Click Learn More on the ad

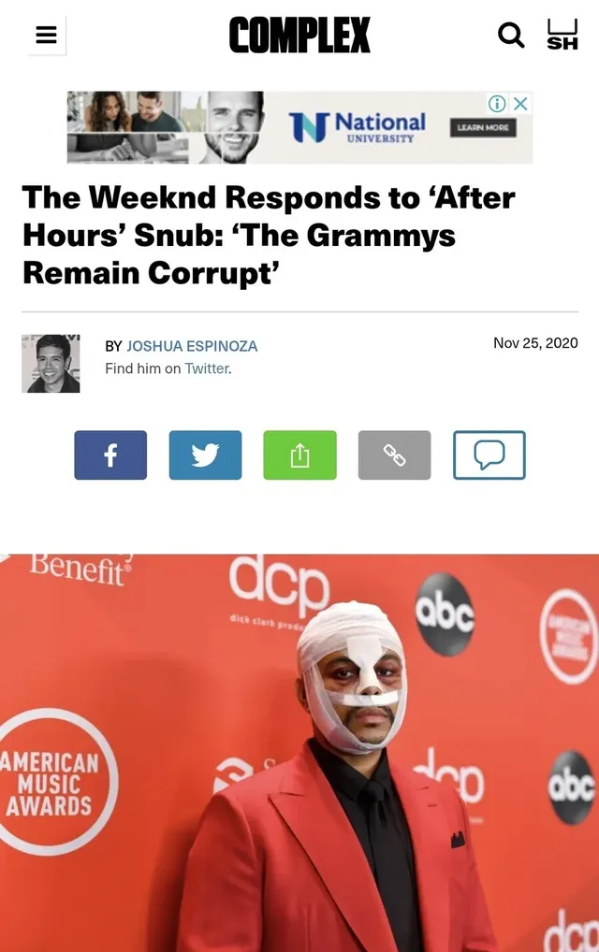483,127
